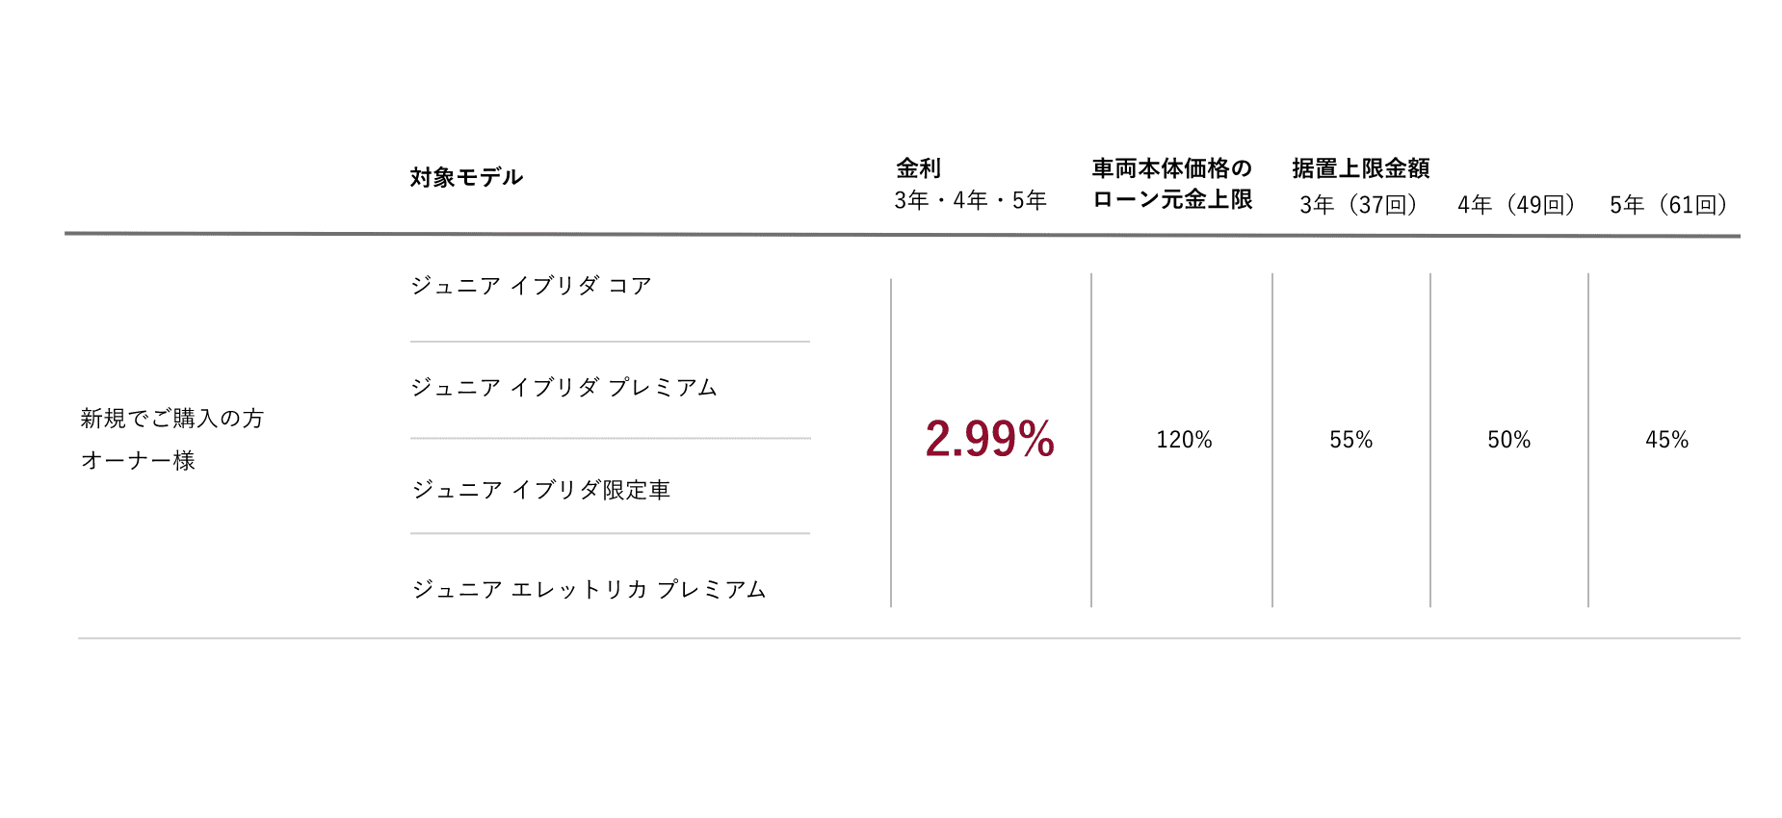This screenshot has height=818, width=1782.
Task: Select the 45% deferred amount value
Action: [1666, 440]
